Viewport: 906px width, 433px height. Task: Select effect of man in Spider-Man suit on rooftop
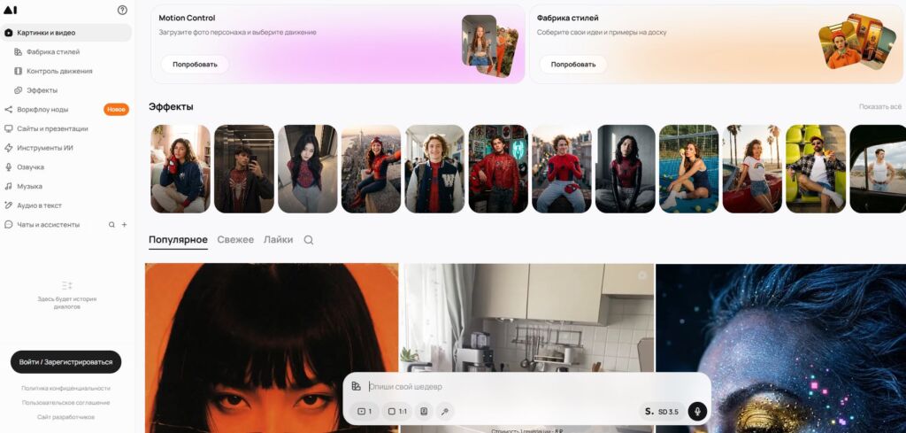point(562,169)
